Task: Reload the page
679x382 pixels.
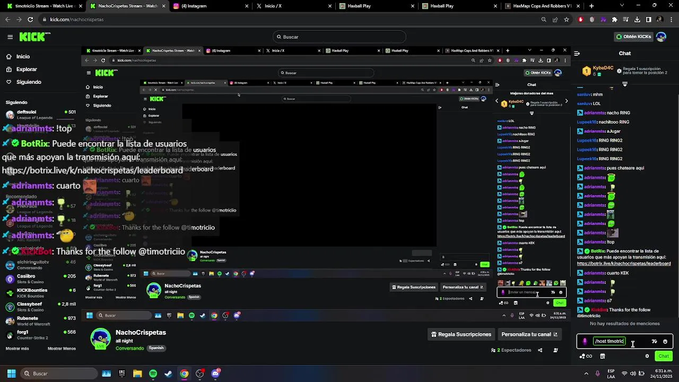Action: [x=30, y=19]
